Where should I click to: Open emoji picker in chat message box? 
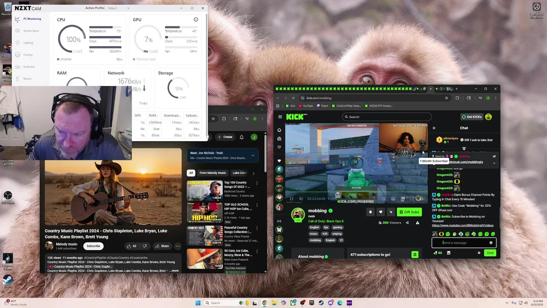(x=491, y=243)
